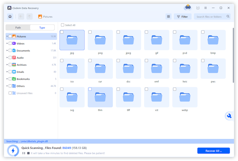The height and width of the screenshot is (161, 238).
Task: Select the Bookmarks category icon
Action: coord(14,79)
